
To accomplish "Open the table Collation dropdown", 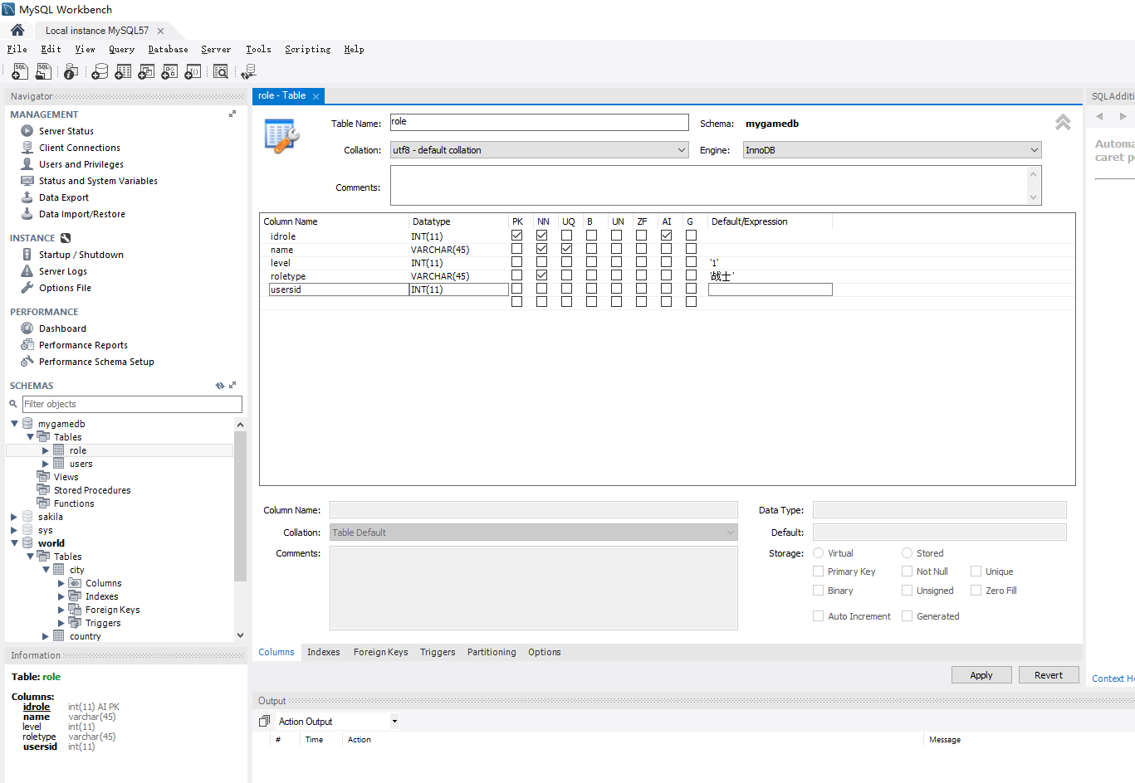I will 539,150.
